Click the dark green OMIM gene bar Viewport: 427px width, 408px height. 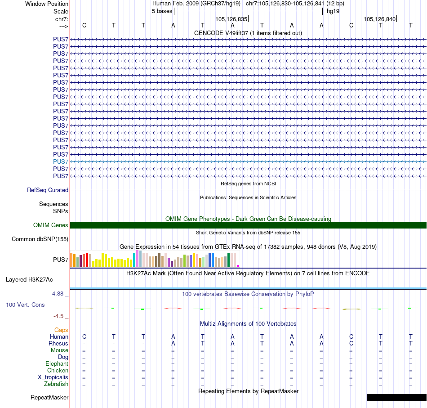[248, 225]
